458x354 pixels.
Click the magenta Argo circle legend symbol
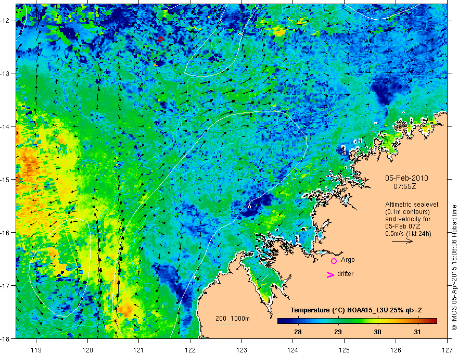coord(334,261)
